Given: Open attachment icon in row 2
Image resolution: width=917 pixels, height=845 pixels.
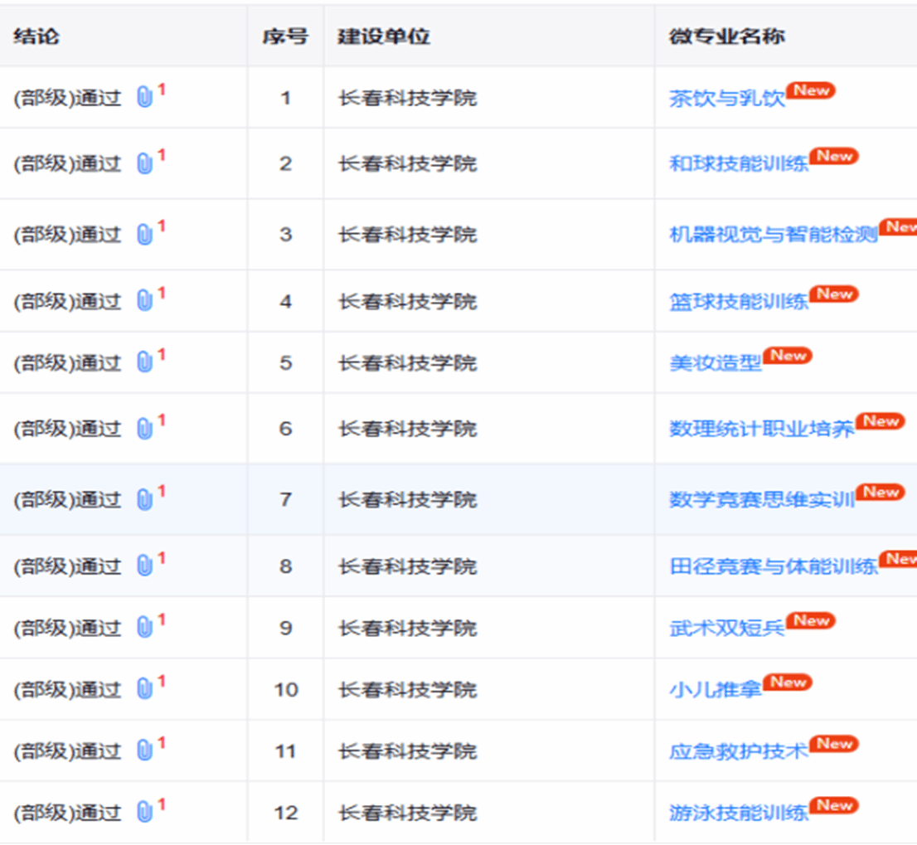Looking at the screenshot, I should pos(144,163).
